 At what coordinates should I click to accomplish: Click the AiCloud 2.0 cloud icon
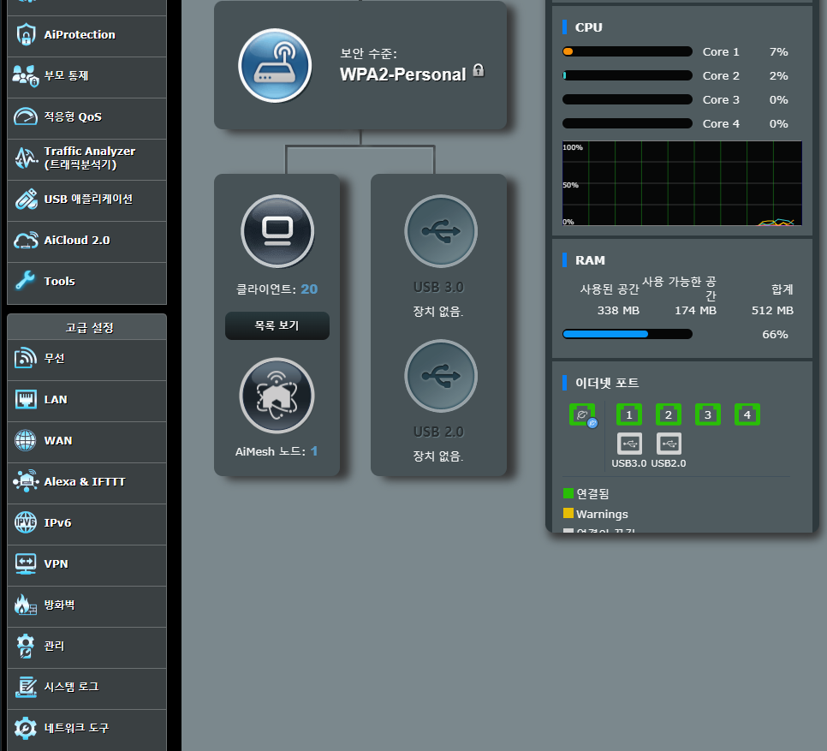[26, 241]
